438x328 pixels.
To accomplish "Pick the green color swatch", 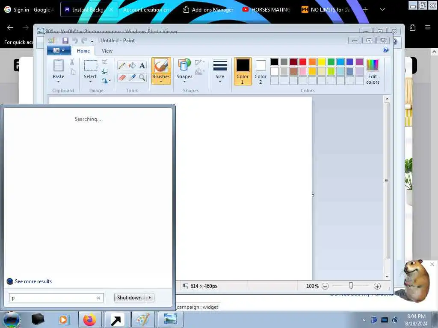I will [x=331, y=61].
